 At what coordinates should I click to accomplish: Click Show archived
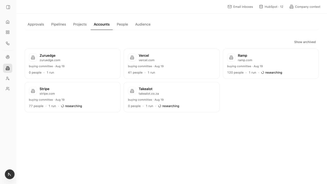tap(305, 42)
